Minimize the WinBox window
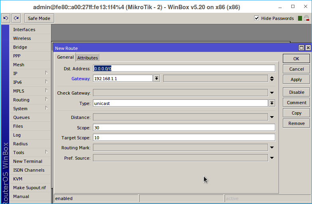Screen dimensions: 312x204 [x=280, y=7]
